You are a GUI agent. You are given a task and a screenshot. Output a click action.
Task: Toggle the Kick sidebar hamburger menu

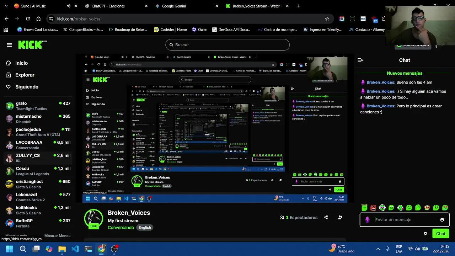tap(10, 45)
